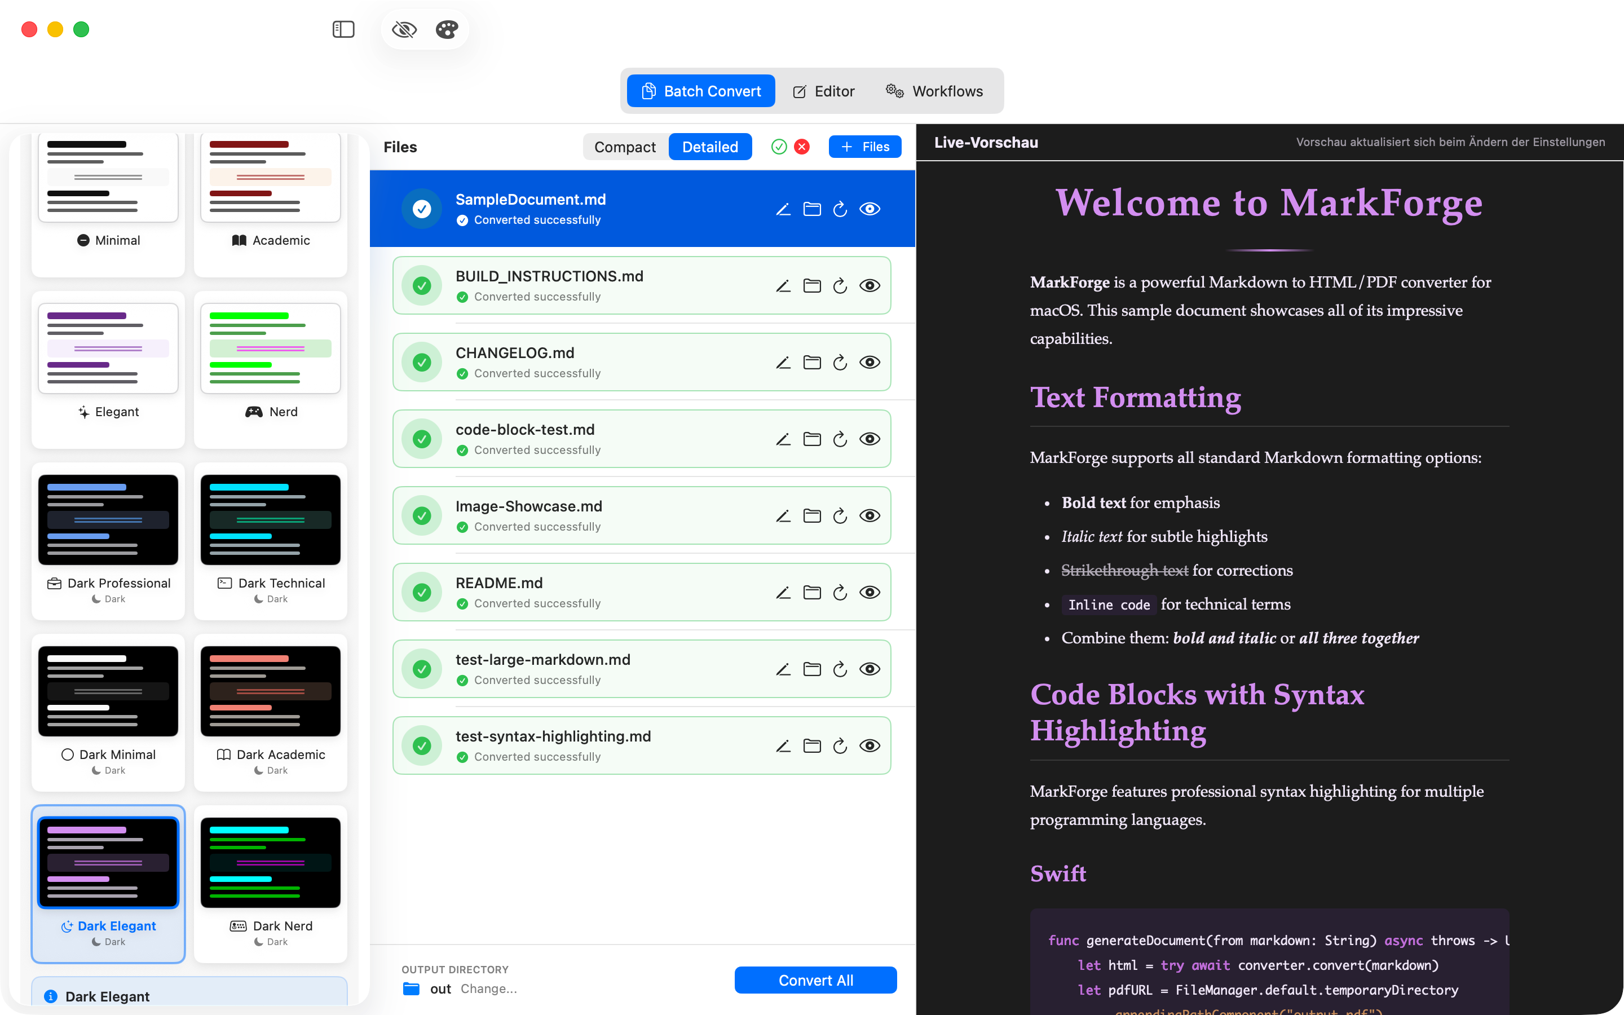Reconvert test-syntax-highlighting.md with refresh icon
This screenshot has height=1015, width=1624.
840,746
